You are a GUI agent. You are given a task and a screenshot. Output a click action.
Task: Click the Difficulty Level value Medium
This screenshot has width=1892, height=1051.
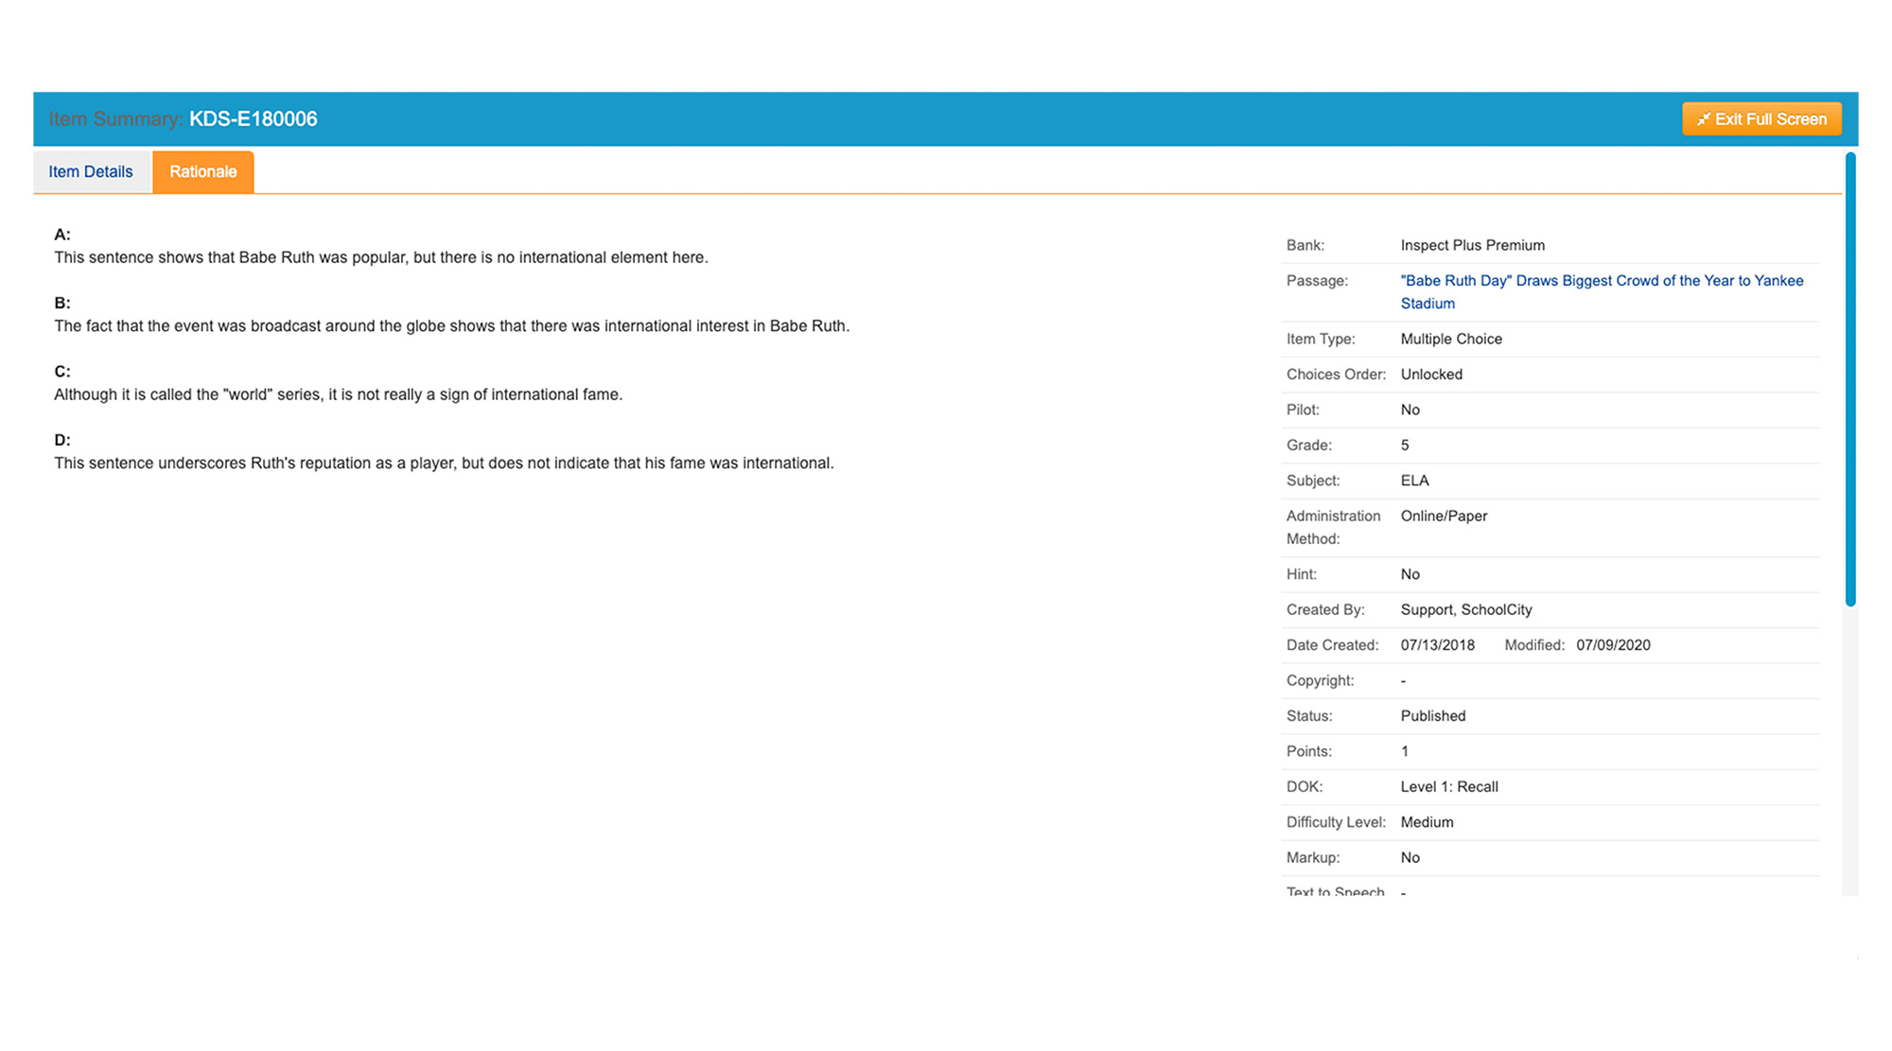[1427, 822]
